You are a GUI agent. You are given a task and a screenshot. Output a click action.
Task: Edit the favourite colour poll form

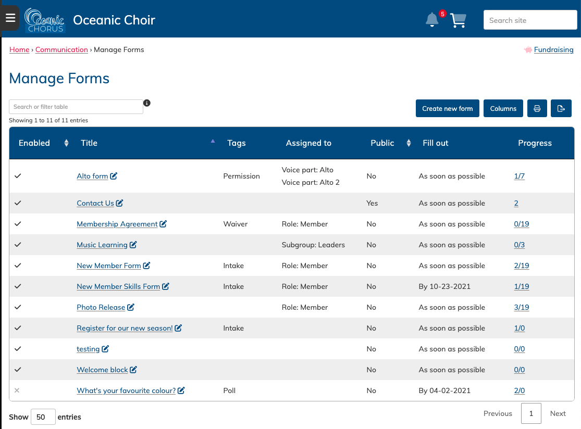[181, 390]
